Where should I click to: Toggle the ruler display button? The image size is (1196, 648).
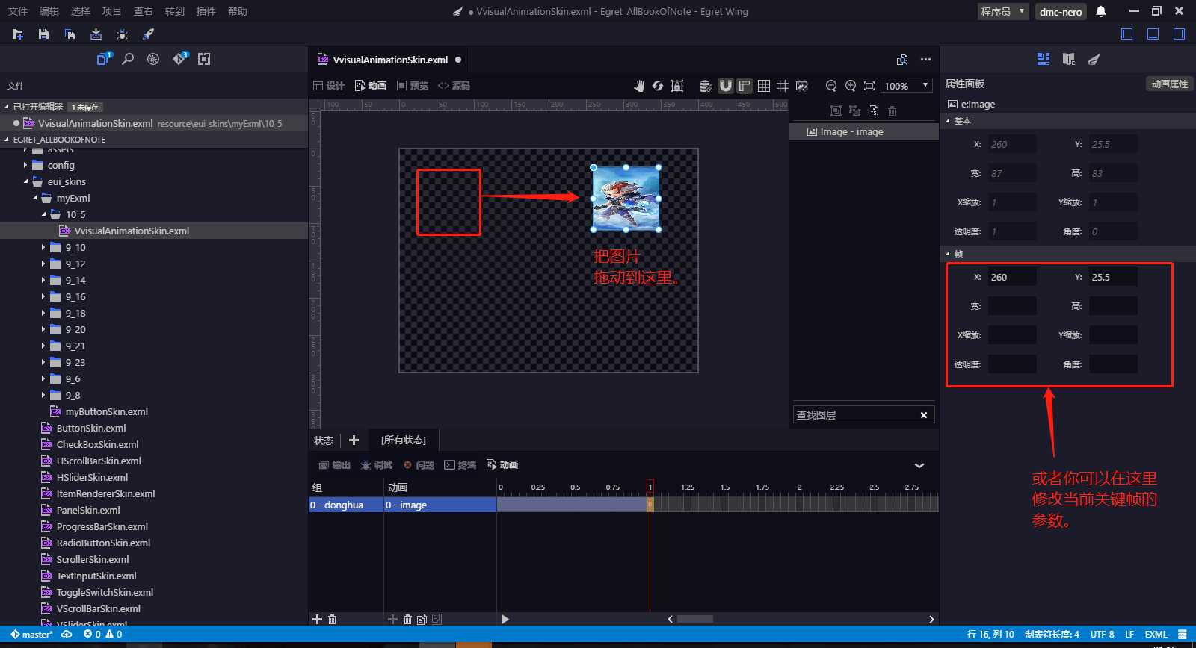point(745,86)
